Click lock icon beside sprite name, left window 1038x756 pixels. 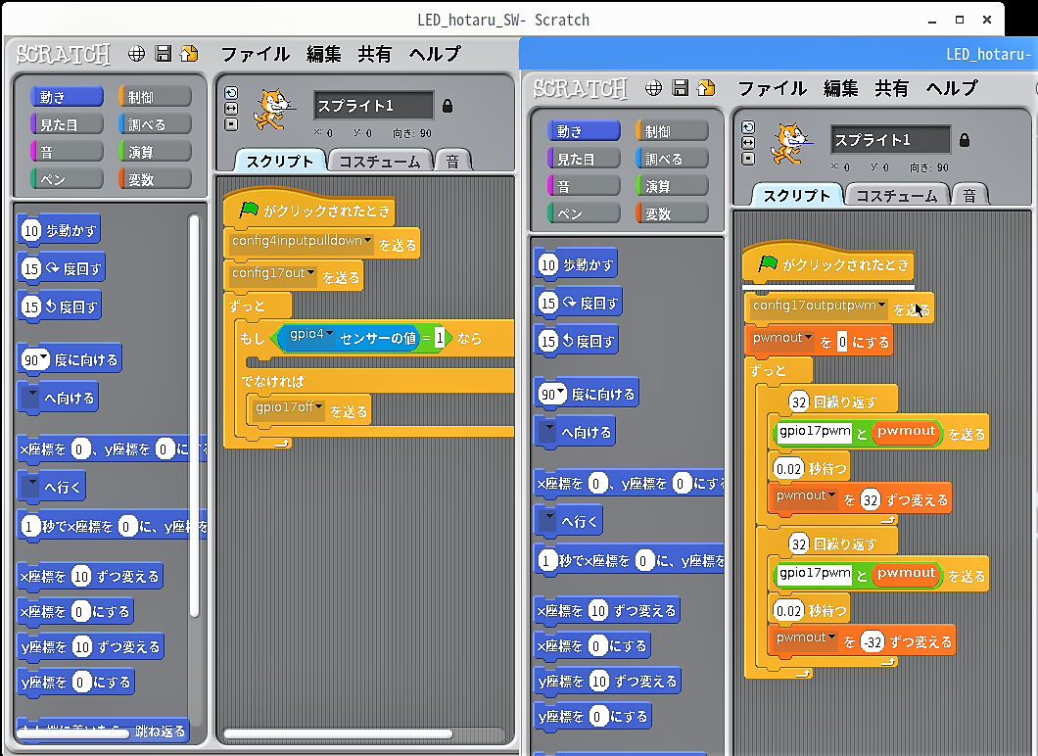(x=448, y=106)
